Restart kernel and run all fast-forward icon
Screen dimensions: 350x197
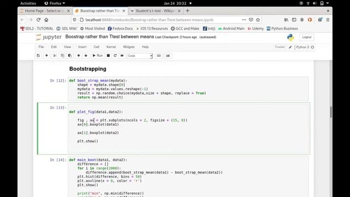click(x=122, y=56)
